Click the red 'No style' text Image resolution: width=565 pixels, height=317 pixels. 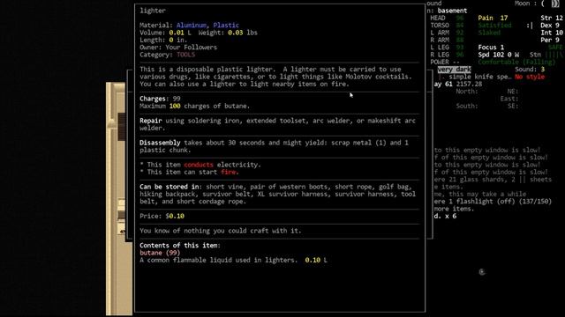(530, 77)
